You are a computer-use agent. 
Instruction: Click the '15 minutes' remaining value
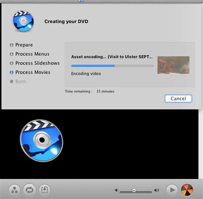click(x=105, y=91)
